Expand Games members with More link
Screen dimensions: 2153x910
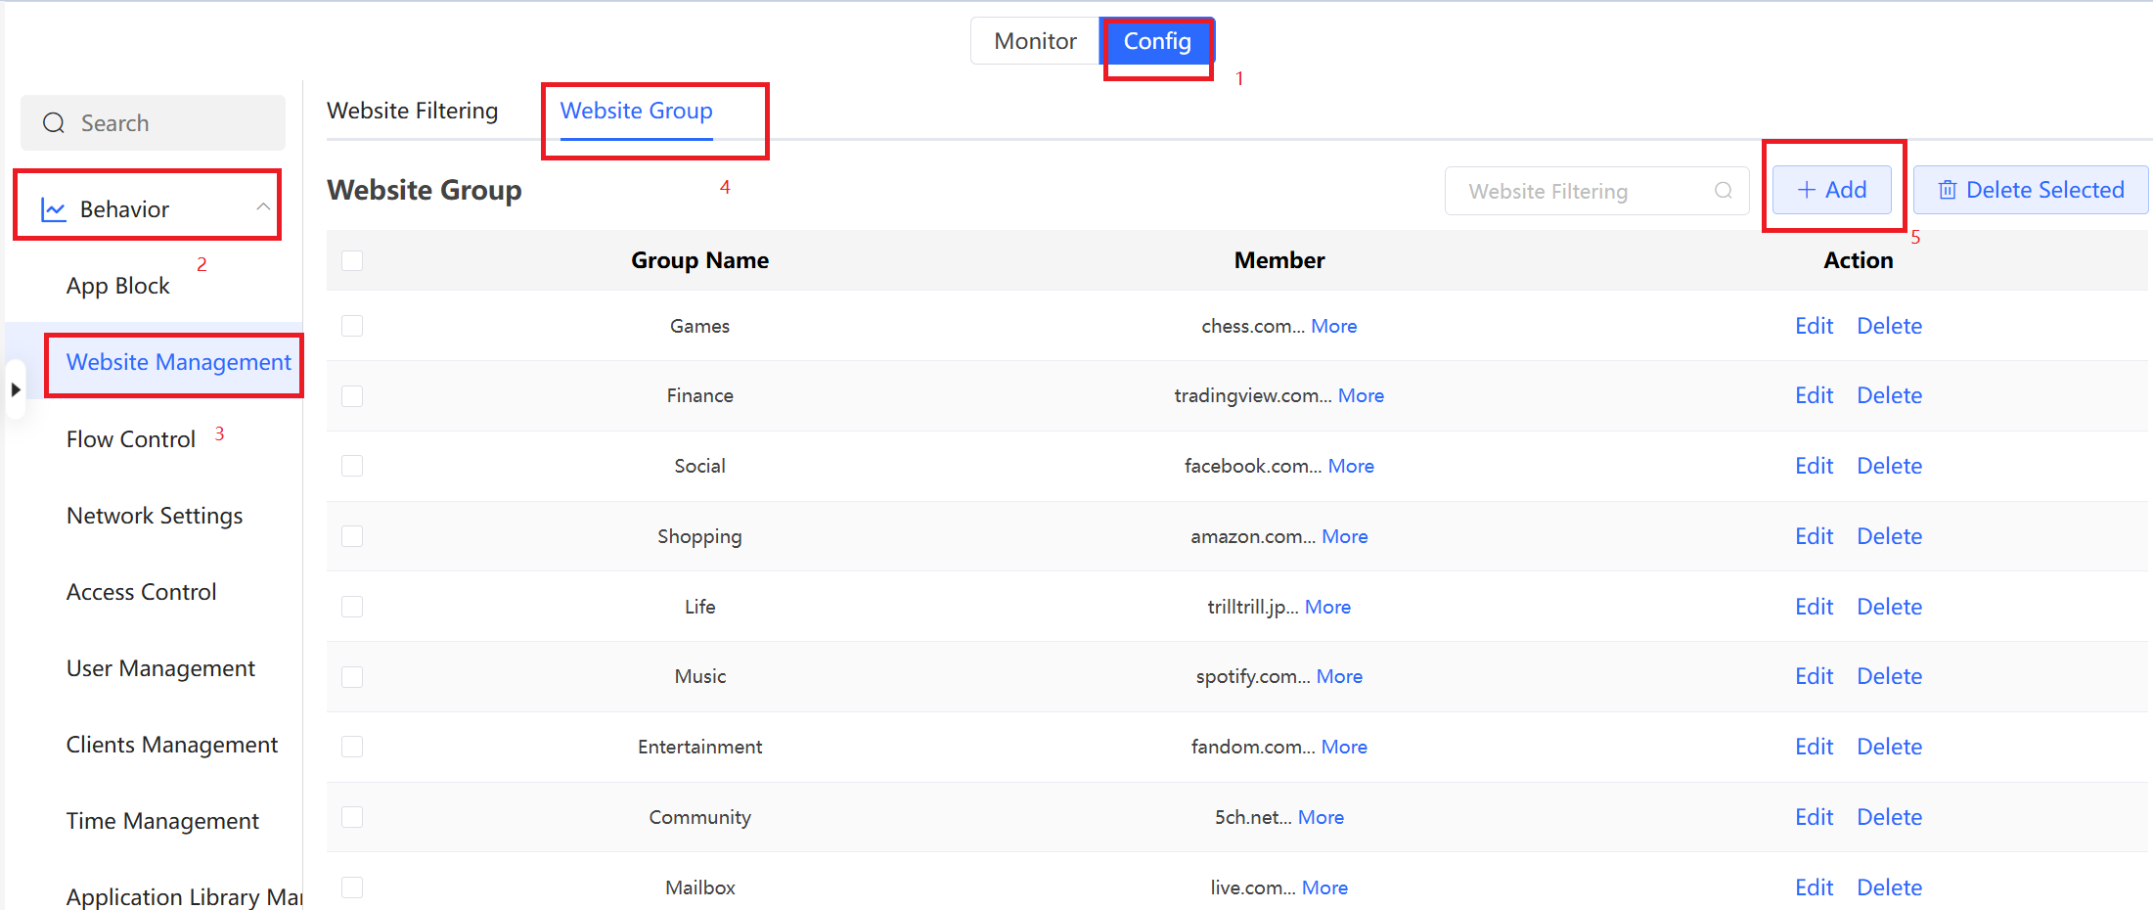tap(1333, 326)
